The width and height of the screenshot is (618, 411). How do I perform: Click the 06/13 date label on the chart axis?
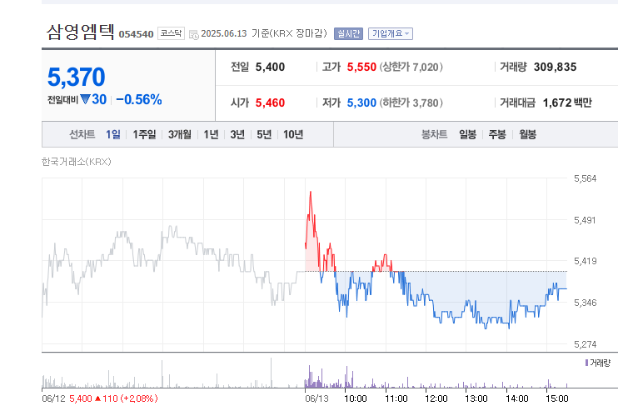(x=316, y=398)
